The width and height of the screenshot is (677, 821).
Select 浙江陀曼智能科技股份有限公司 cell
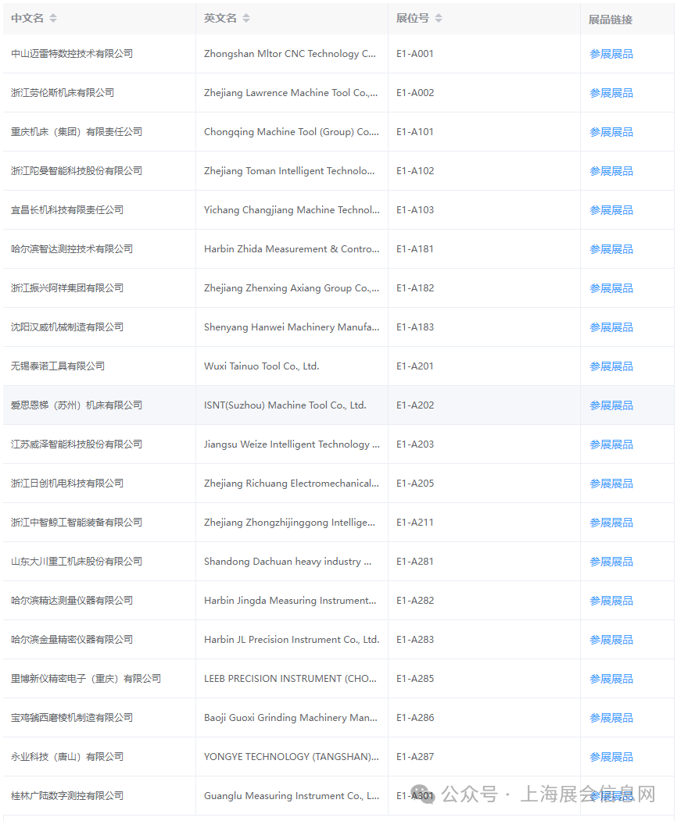[77, 171]
